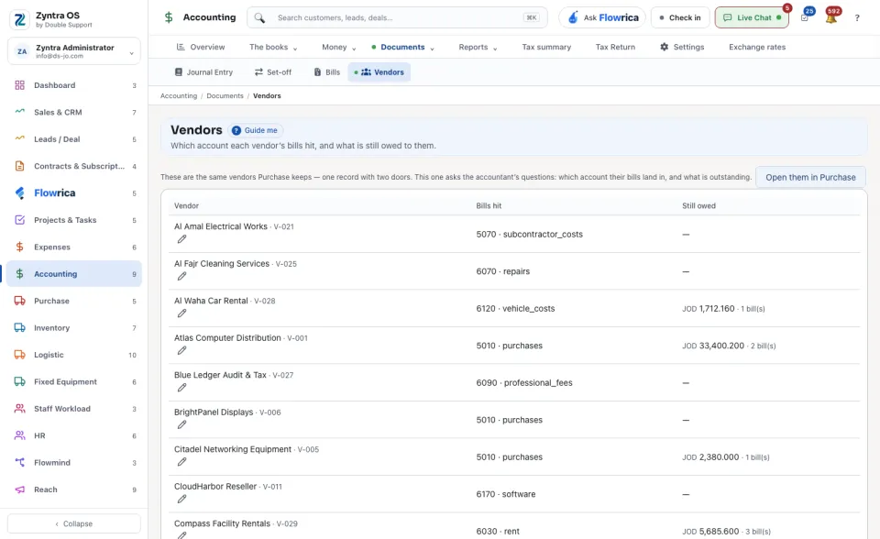Viewport: 880px width, 539px height.
Task: Collapse the left sidebar
Action: tap(74, 523)
